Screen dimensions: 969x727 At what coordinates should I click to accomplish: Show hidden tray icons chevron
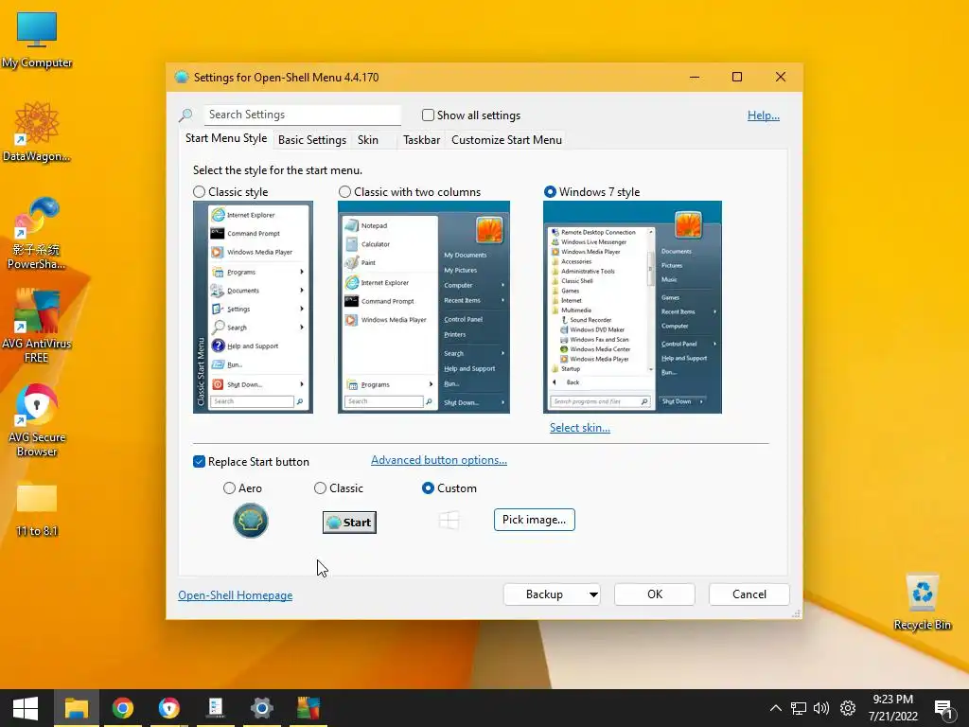coord(776,708)
